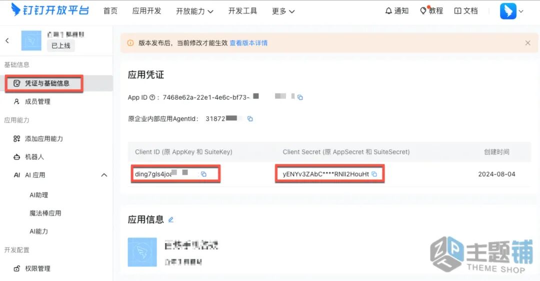Click the App ID help question icon
The height and width of the screenshot is (281, 540).
pos(152,98)
